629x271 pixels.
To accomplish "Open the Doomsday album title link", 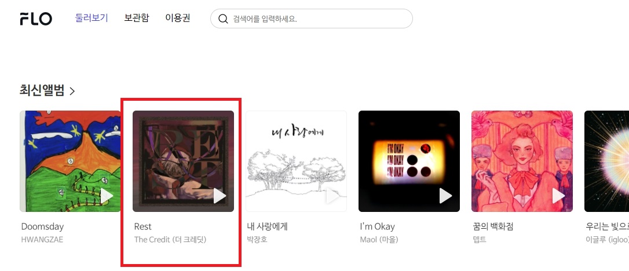I will (42, 226).
